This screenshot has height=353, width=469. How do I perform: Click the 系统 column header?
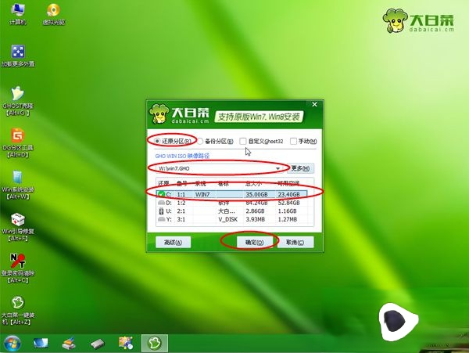point(200,183)
